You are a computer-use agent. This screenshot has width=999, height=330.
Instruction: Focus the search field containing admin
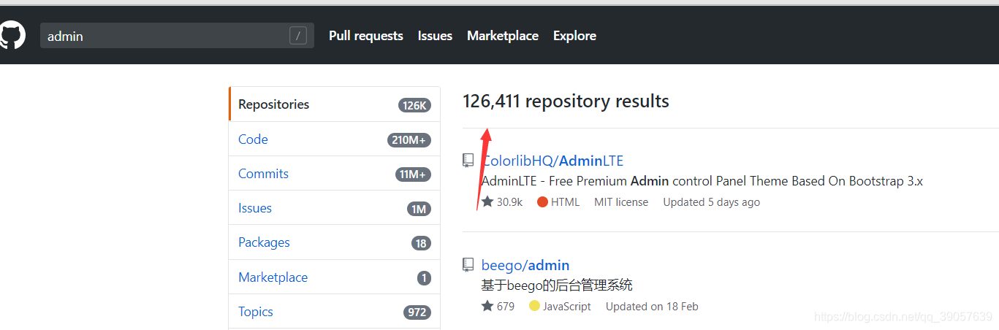(177, 35)
